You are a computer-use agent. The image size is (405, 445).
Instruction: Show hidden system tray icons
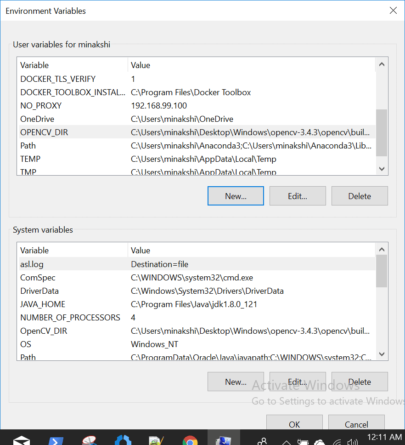(286, 442)
